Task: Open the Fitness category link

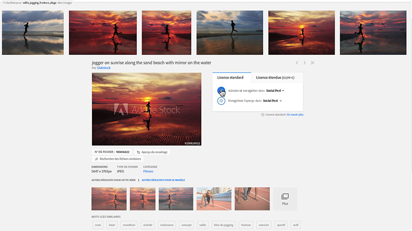Action: [x=148, y=171]
